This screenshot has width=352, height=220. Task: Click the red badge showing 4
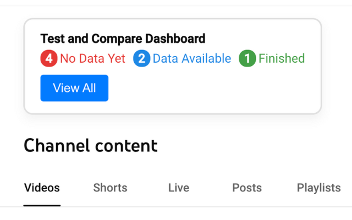[x=49, y=58]
